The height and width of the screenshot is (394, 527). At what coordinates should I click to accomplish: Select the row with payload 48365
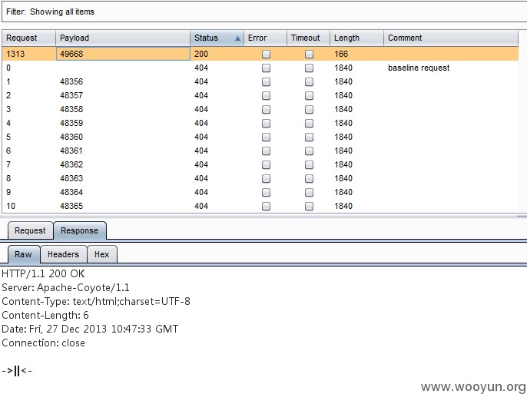(x=260, y=206)
